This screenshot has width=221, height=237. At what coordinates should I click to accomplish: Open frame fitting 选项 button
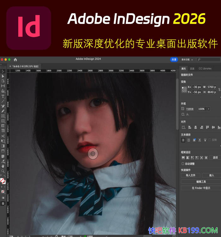tap(215, 158)
